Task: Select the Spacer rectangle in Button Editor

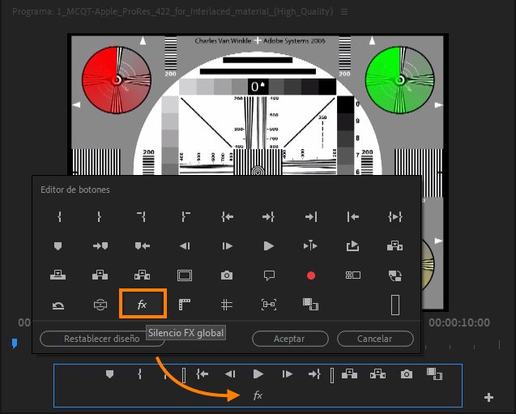Action: tap(395, 305)
